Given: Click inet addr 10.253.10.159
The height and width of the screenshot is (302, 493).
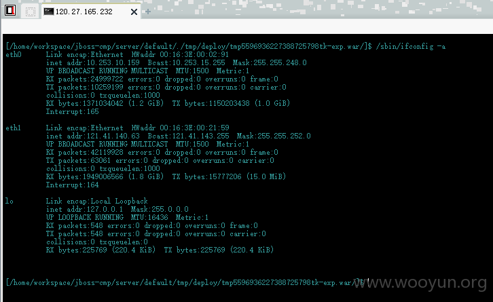Looking at the screenshot, I should click(x=93, y=63).
